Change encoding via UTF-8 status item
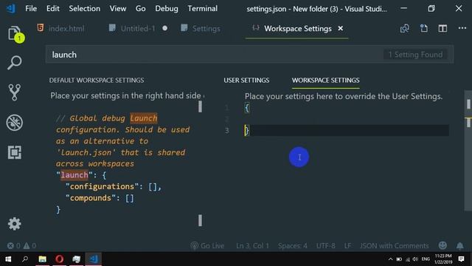Viewport: 472px width, 266px height. (x=326, y=246)
